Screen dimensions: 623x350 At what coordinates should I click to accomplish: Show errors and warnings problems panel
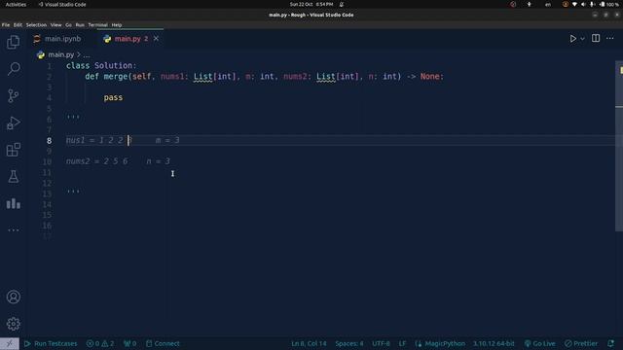[100, 343]
